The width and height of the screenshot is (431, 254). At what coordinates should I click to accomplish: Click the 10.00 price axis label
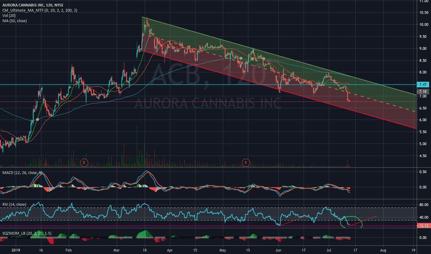pos(424,24)
